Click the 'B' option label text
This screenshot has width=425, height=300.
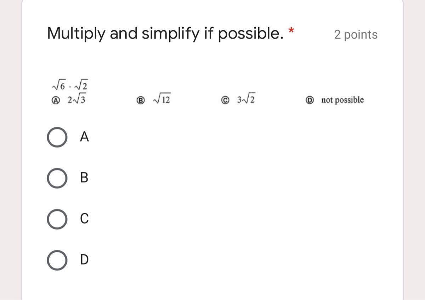tap(84, 178)
